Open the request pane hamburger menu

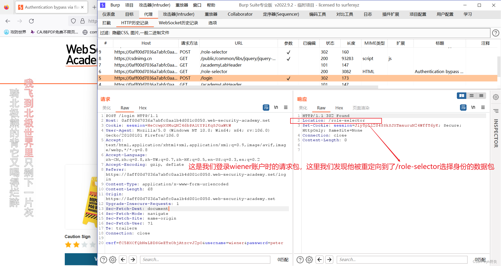coord(286,107)
